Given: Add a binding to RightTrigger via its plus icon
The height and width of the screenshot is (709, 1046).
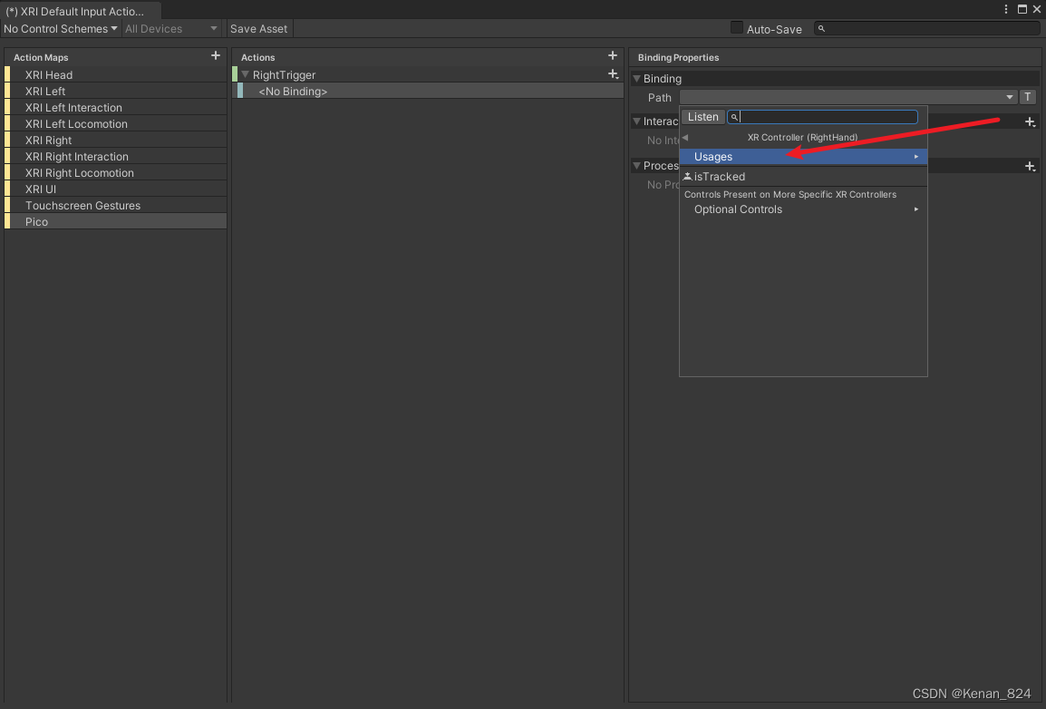Looking at the screenshot, I should point(614,74).
